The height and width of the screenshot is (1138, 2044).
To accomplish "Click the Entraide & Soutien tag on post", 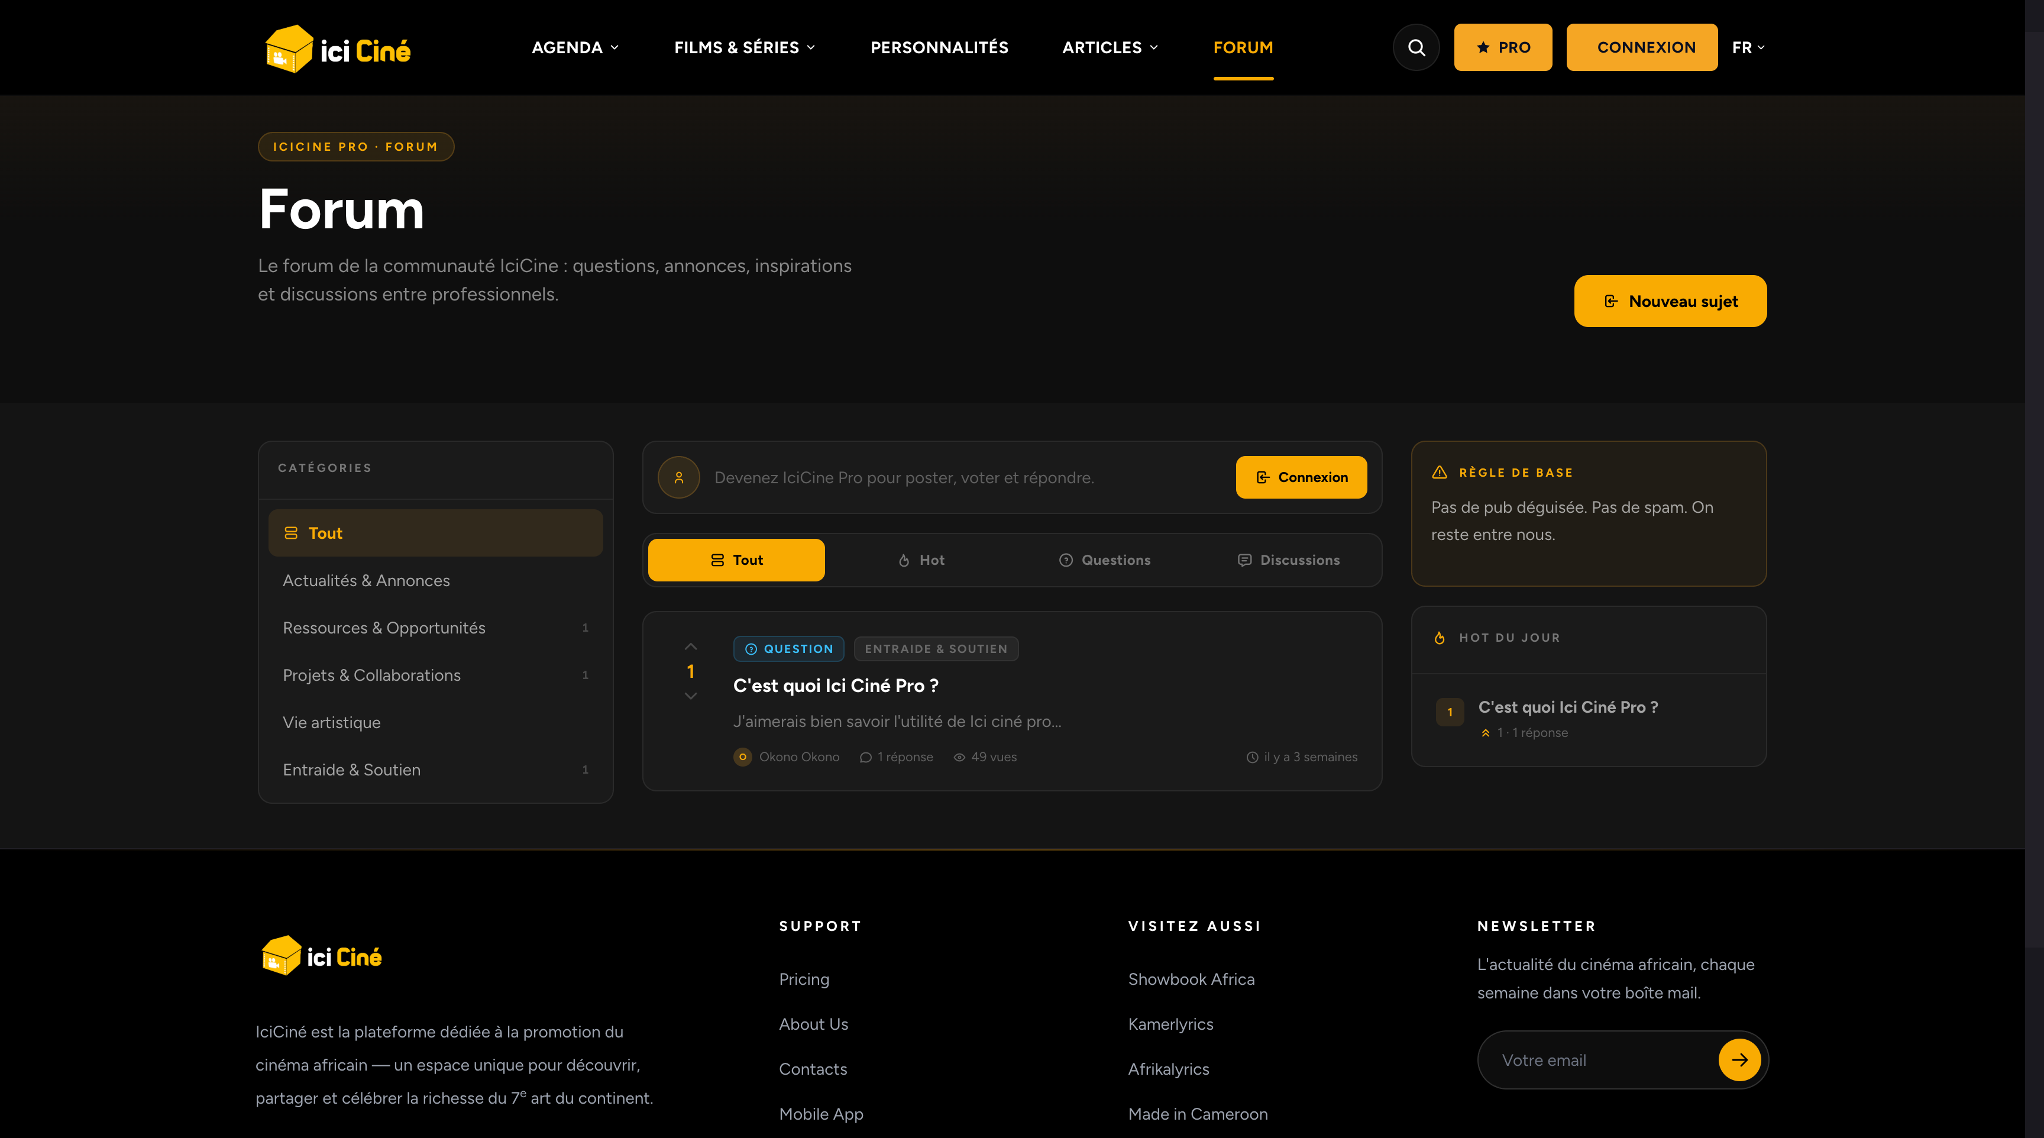I will (x=936, y=649).
